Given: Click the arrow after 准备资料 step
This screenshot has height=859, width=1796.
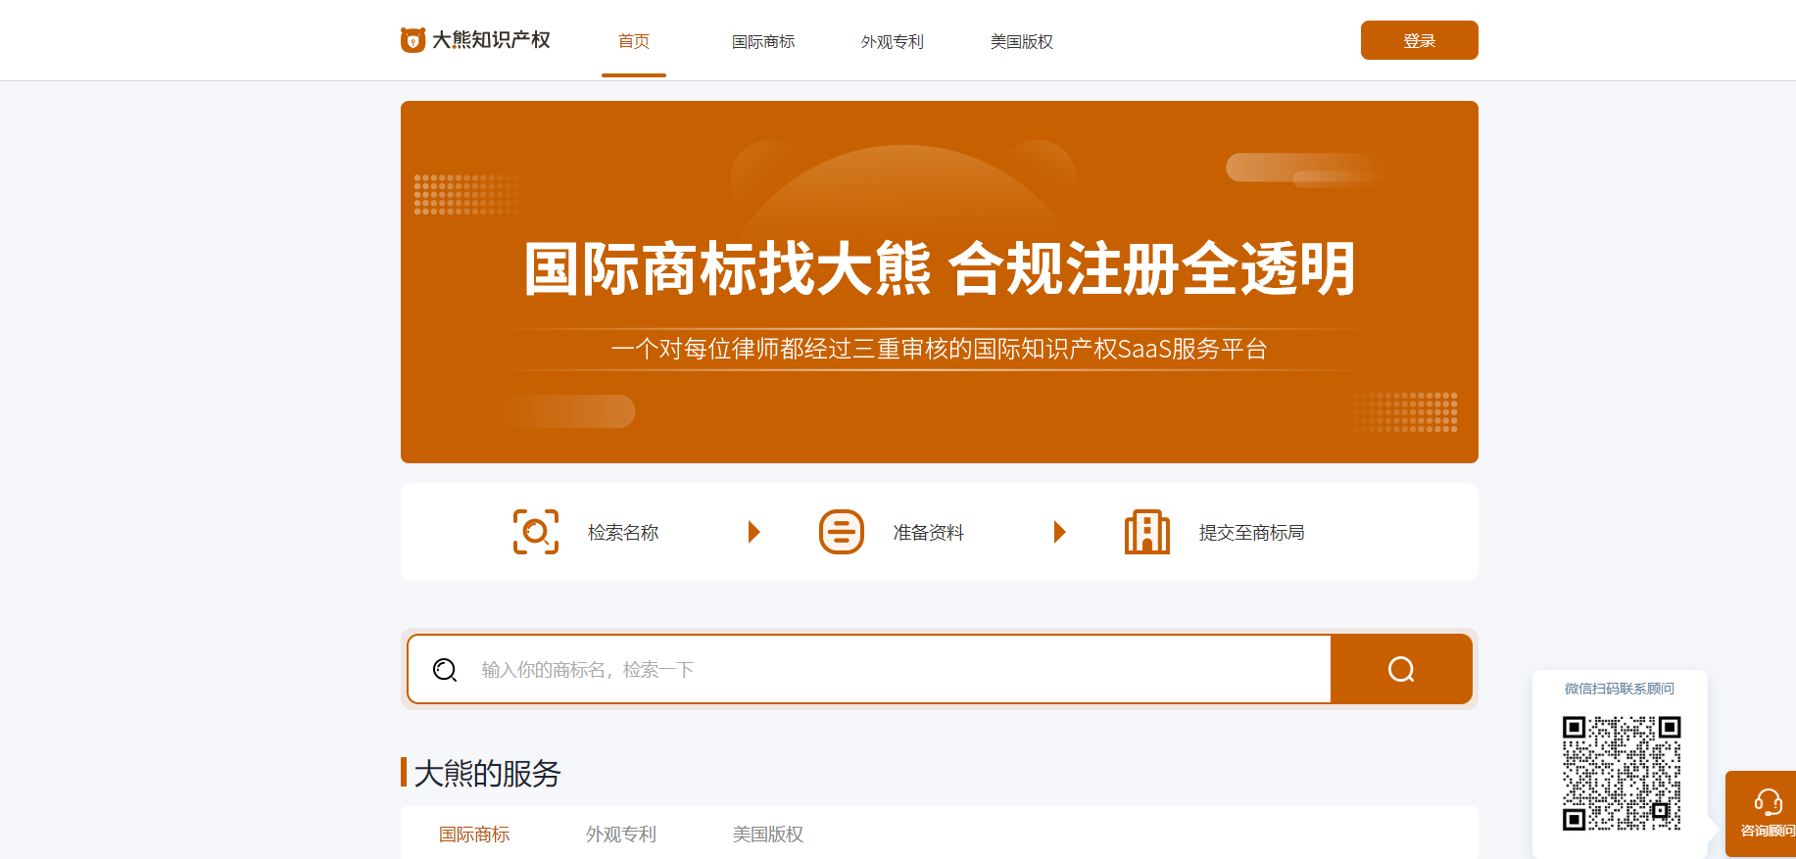Looking at the screenshot, I should [x=1059, y=532].
